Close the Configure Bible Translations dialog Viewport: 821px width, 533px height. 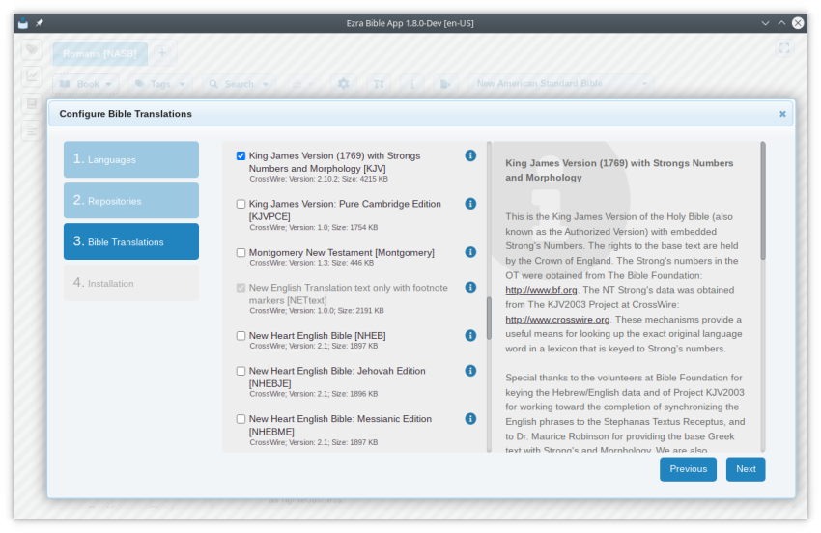pyautogui.click(x=782, y=114)
